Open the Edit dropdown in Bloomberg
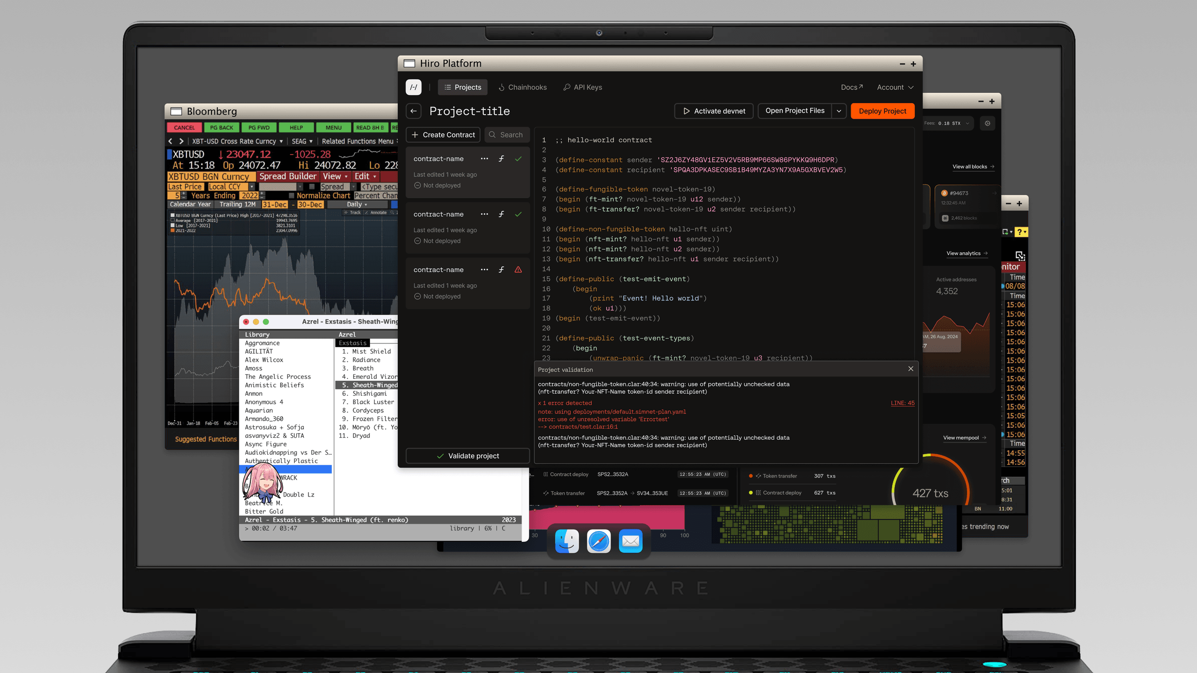The image size is (1197, 673). [365, 176]
